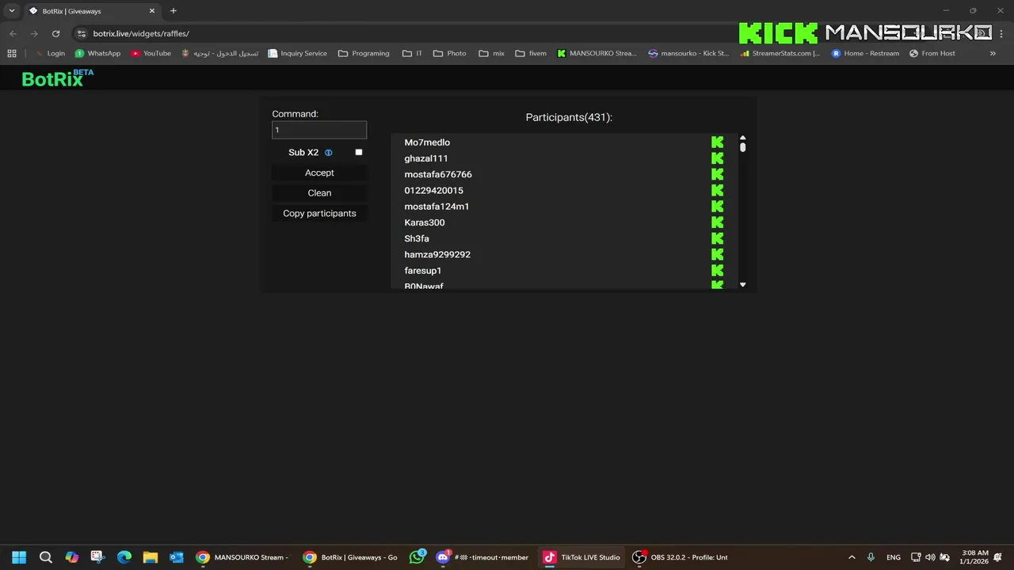Viewport: 1014px width, 570px height.
Task: Click the participants scroll up arrow
Action: click(x=743, y=138)
